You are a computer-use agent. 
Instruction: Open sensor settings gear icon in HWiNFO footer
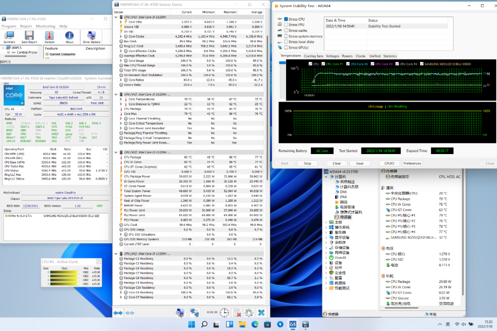coord(249,313)
